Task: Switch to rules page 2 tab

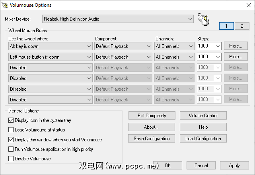Action: [242, 26]
